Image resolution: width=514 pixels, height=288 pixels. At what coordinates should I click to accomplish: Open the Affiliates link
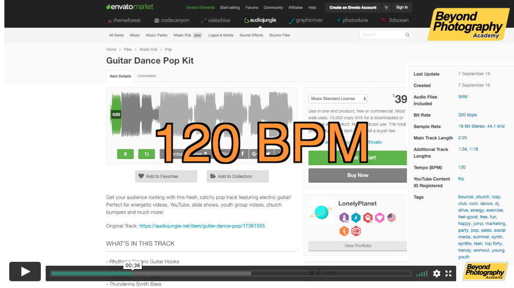click(x=295, y=8)
